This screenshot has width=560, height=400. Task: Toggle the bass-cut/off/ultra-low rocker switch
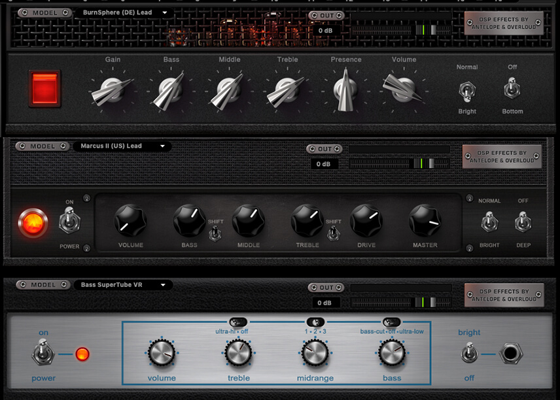tap(391, 323)
